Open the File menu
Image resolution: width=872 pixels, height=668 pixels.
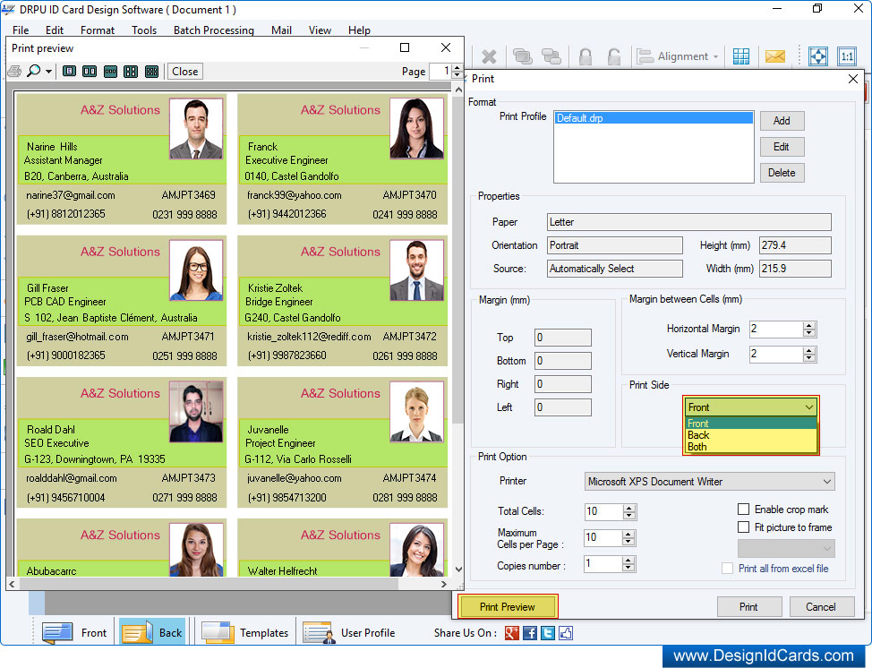[21, 30]
